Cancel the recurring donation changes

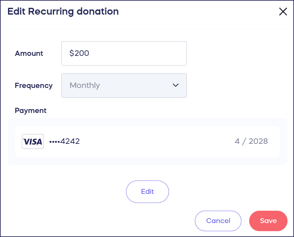[218, 221]
